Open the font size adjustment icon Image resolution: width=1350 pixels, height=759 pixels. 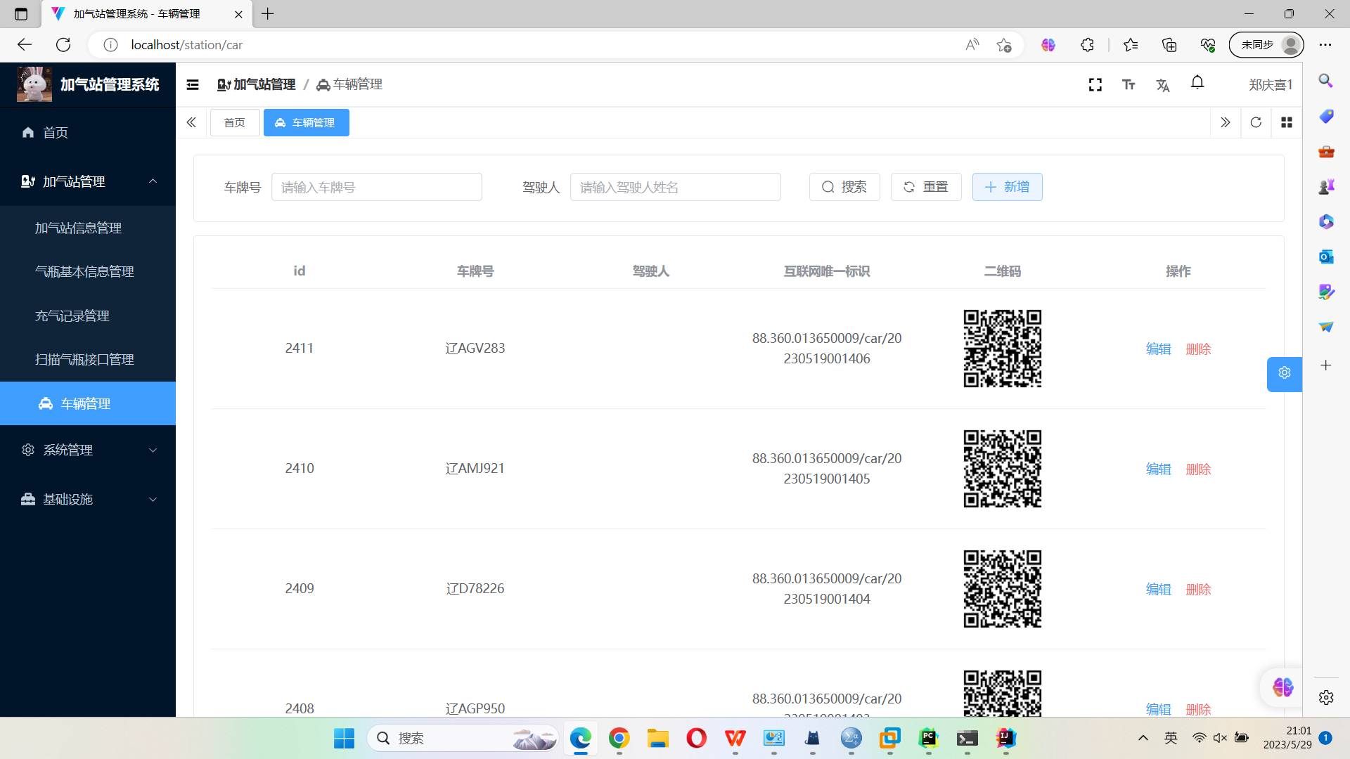click(1129, 85)
